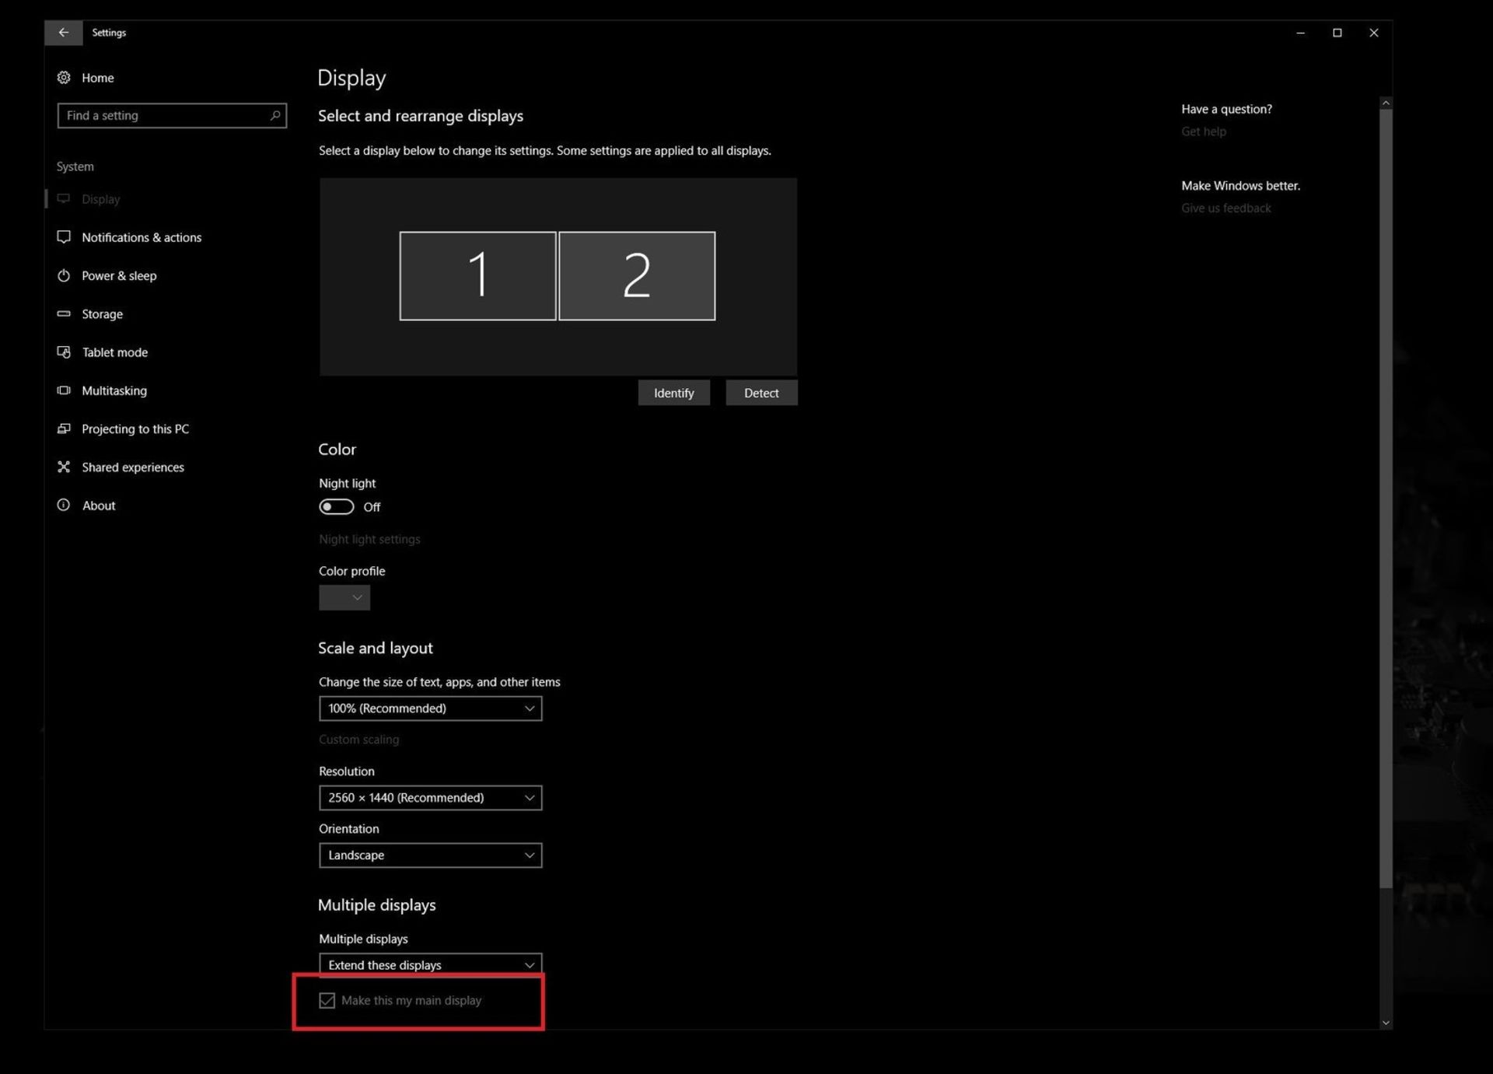This screenshot has height=1074, width=1493.
Task: Maximize the Settings window
Action: 1337,33
